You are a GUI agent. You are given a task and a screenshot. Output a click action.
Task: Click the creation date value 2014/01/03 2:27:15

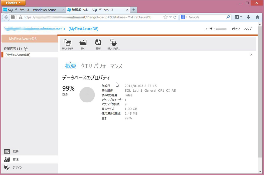click(141, 86)
